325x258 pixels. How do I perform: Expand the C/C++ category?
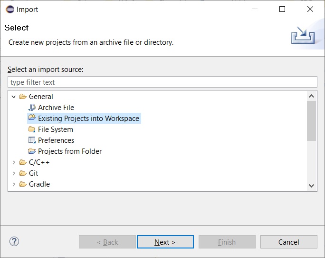[14, 162]
